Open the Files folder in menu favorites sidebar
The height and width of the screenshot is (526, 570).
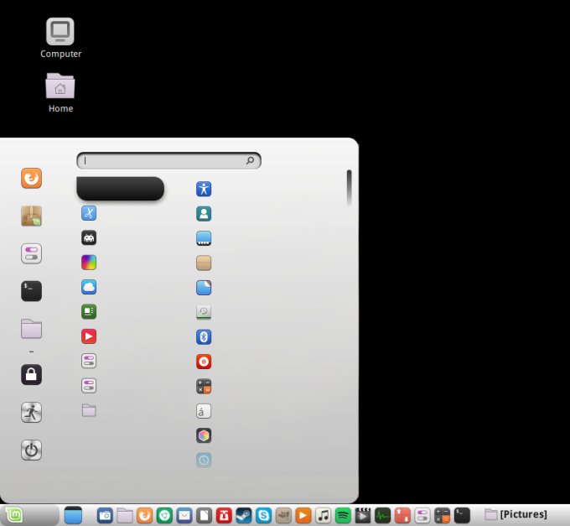click(x=31, y=329)
